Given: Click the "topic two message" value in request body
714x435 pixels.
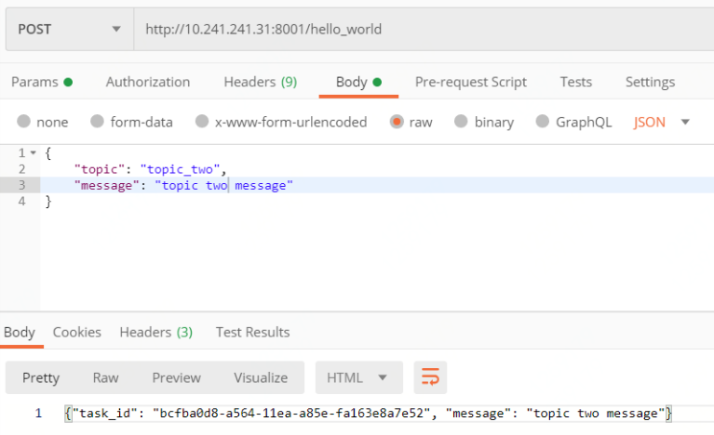Looking at the screenshot, I should point(223,186).
